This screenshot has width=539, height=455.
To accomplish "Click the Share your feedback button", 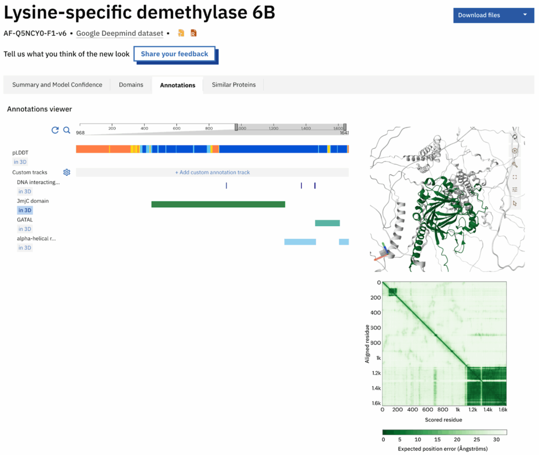I will click(x=174, y=54).
